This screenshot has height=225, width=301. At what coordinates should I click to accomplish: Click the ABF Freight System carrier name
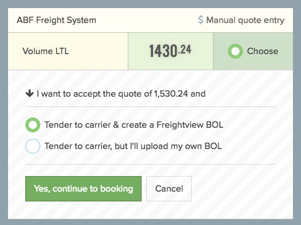[56, 20]
